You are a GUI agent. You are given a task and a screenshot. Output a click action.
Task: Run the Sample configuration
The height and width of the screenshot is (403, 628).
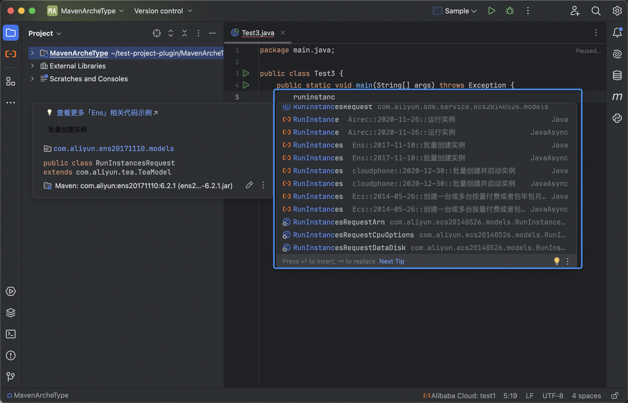click(492, 11)
